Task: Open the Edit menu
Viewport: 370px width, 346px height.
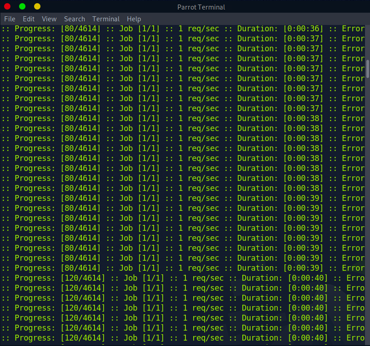Action: tap(29, 19)
